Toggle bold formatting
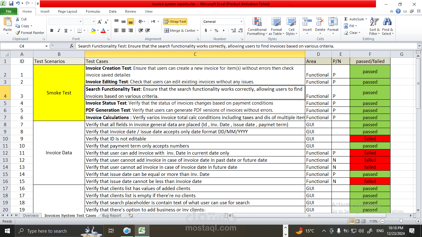The height and width of the screenshot is (237, 422). coord(52,31)
